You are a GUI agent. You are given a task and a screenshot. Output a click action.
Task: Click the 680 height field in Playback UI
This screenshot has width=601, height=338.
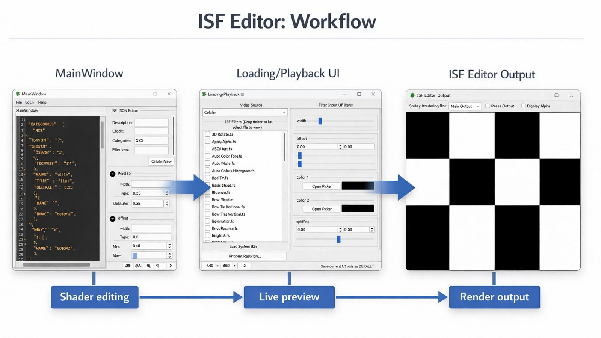[x=226, y=266]
